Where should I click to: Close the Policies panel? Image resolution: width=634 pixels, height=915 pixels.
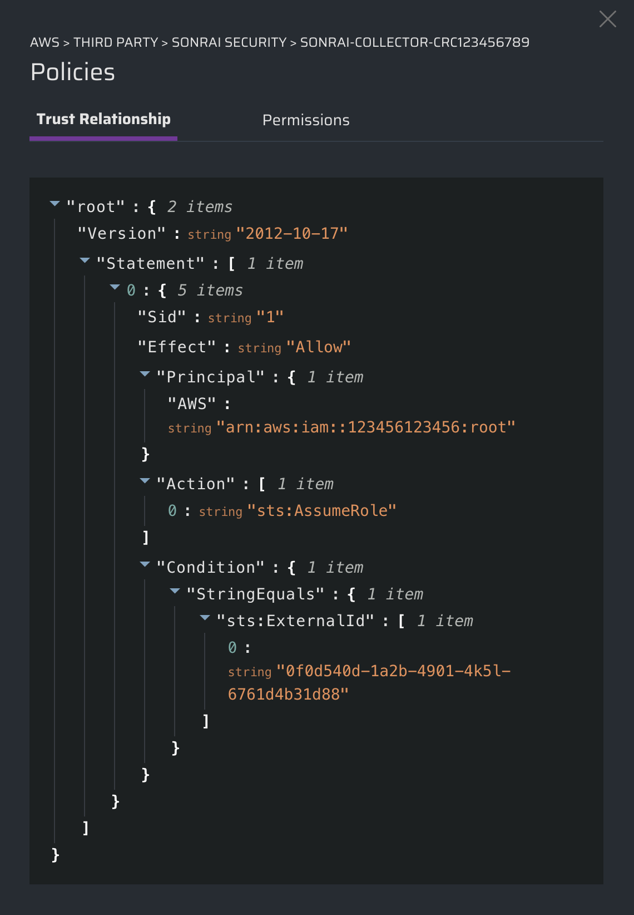[x=607, y=19]
